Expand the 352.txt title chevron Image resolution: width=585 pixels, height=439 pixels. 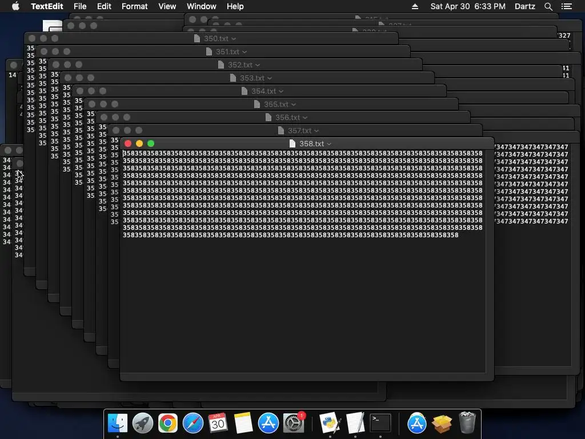coord(258,65)
